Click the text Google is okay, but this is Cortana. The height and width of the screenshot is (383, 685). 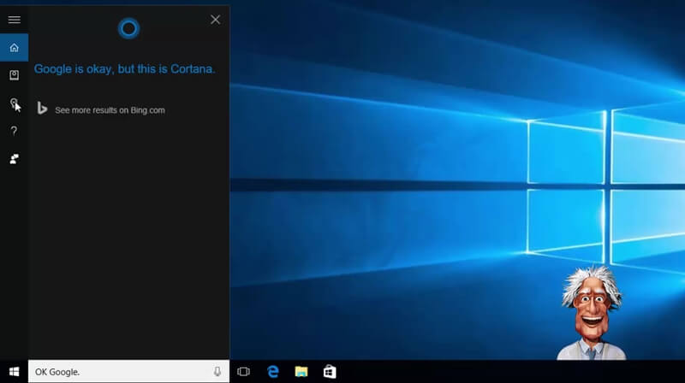(124, 69)
